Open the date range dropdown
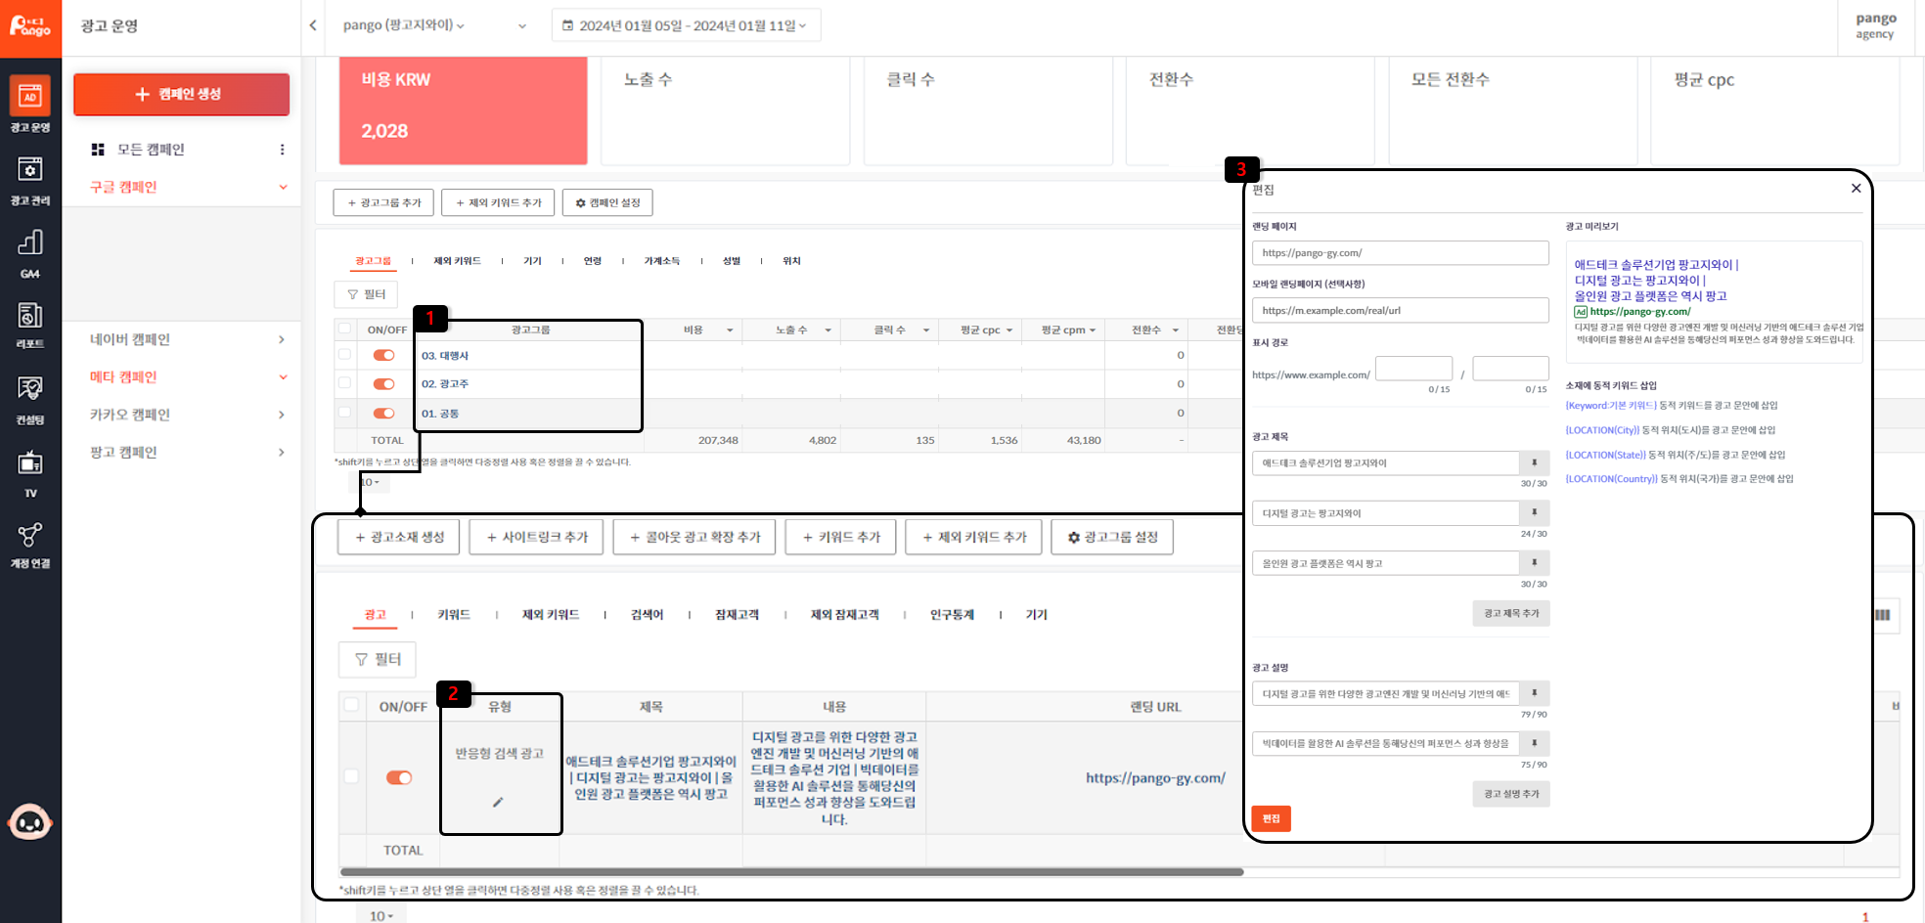This screenshot has width=1925, height=923. pyautogui.click(x=687, y=25)
